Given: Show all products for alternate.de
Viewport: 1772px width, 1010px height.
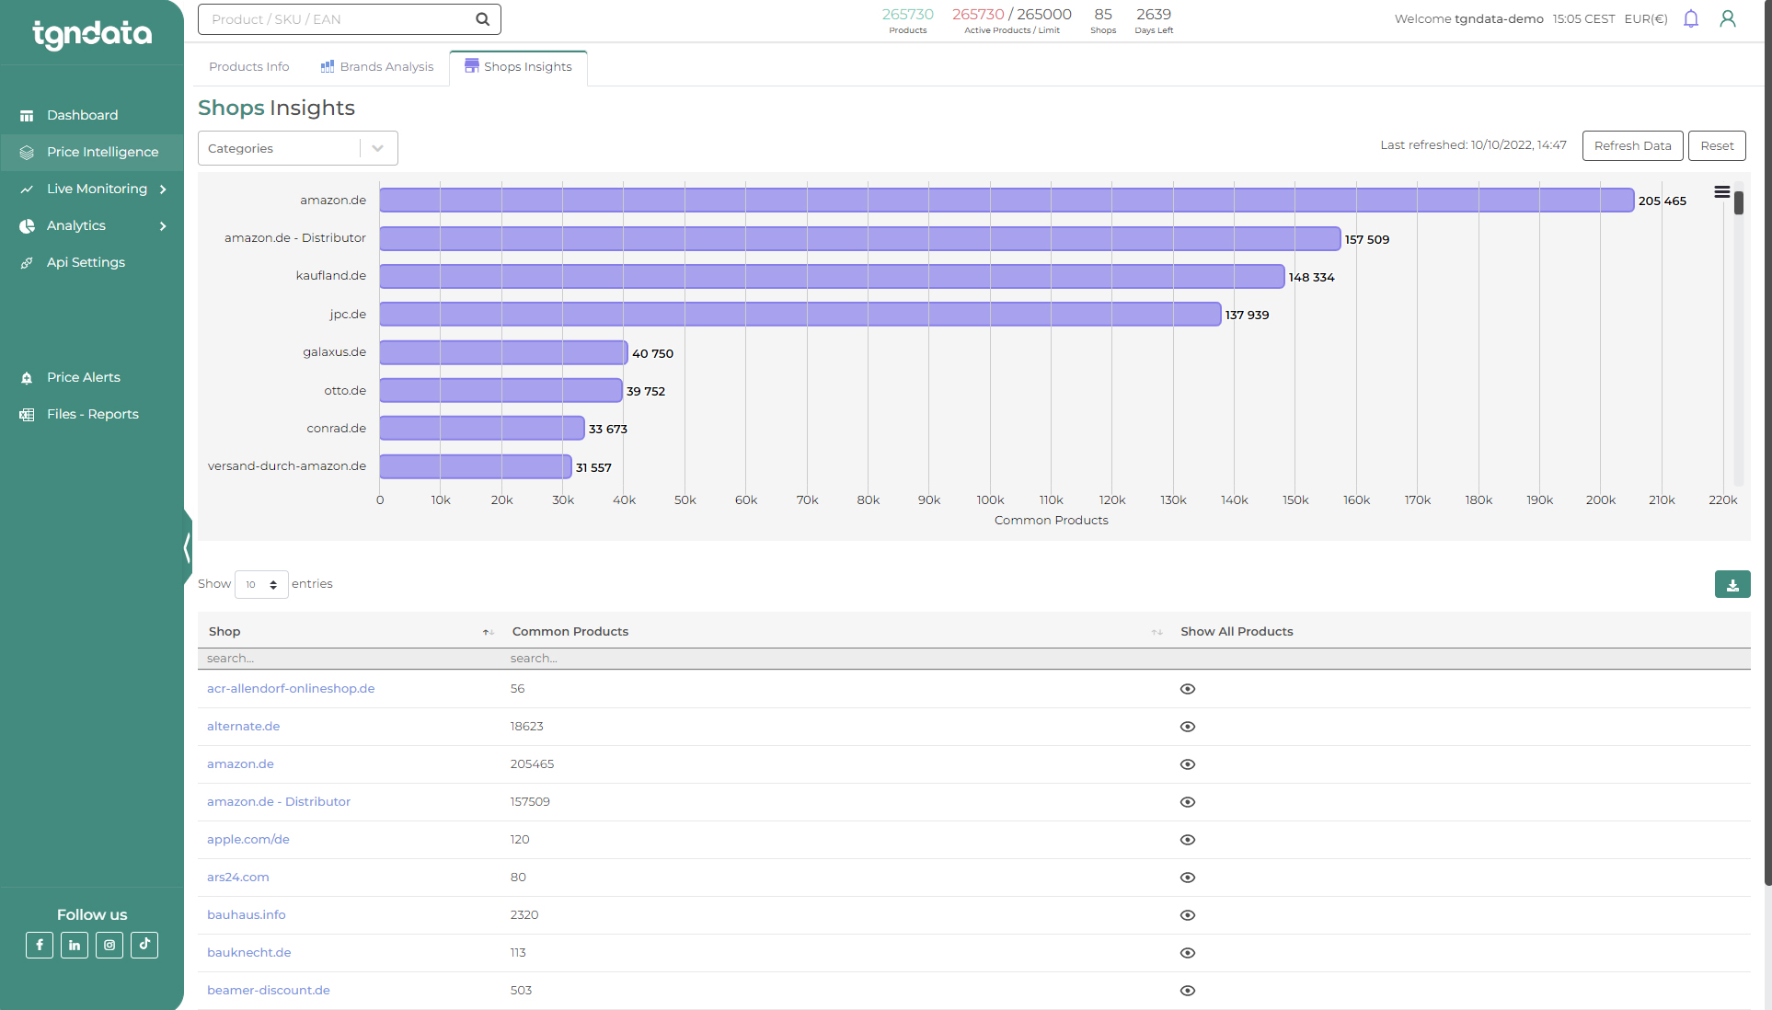Looking at the screenshot, I should coord(1188,727).
